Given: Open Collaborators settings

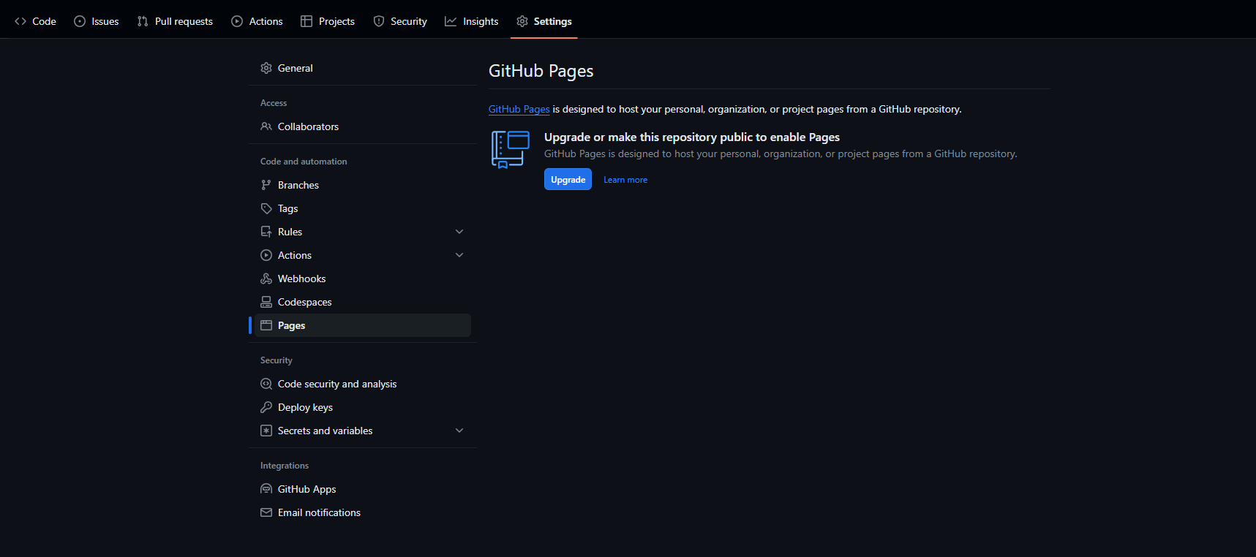Looking at the screenshot, I should [363, 126].
